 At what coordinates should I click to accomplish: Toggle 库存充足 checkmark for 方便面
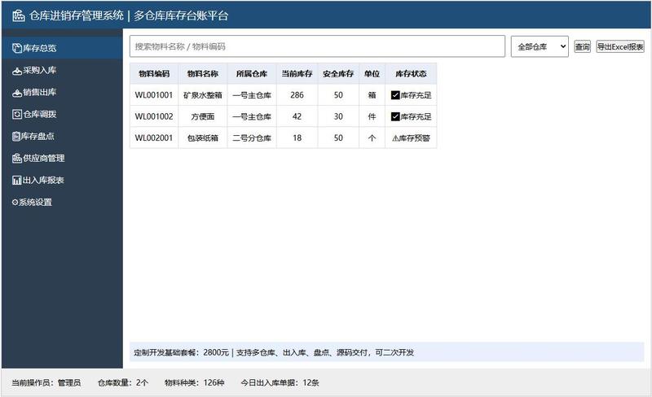point(395,116)
